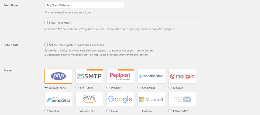The height and width of the screenshot is (115, 260).
Task: Choose the Mailgun mailer logo
Action: coord(182,76)
